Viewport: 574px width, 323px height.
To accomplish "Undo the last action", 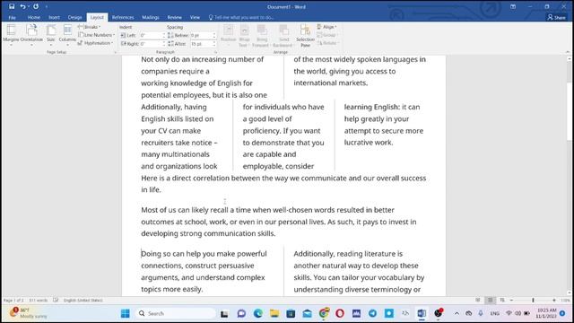I will [x=22, y=6].
